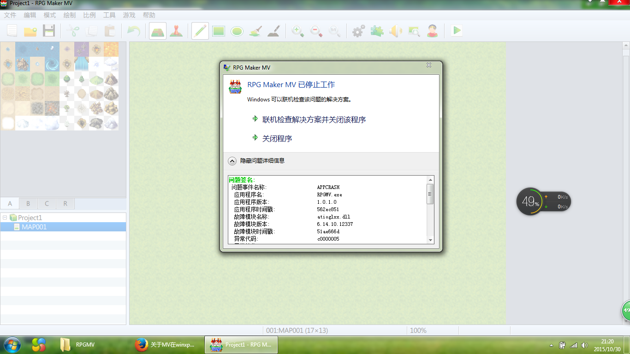Open the Character Generator icon
The image size is (630, 354).
pos(432,31)
